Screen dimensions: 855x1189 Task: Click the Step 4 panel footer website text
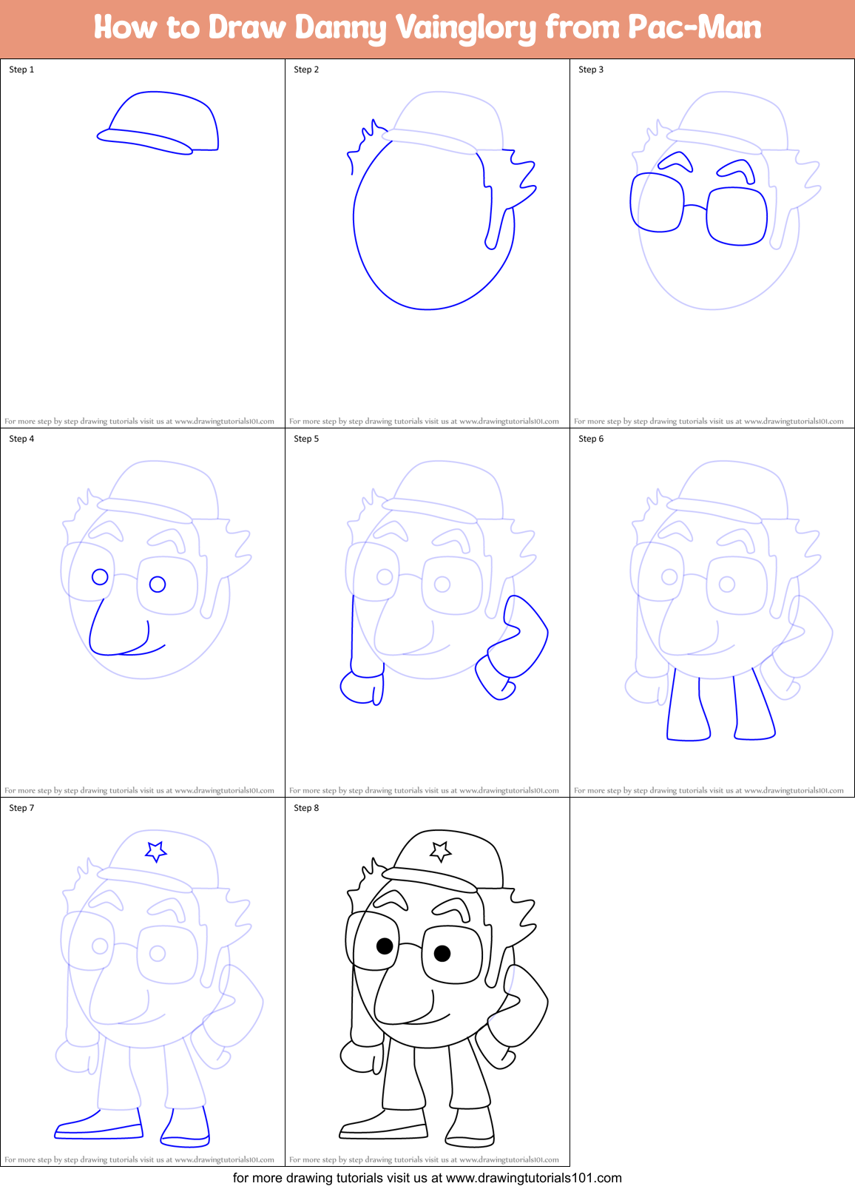pos(139,790)
